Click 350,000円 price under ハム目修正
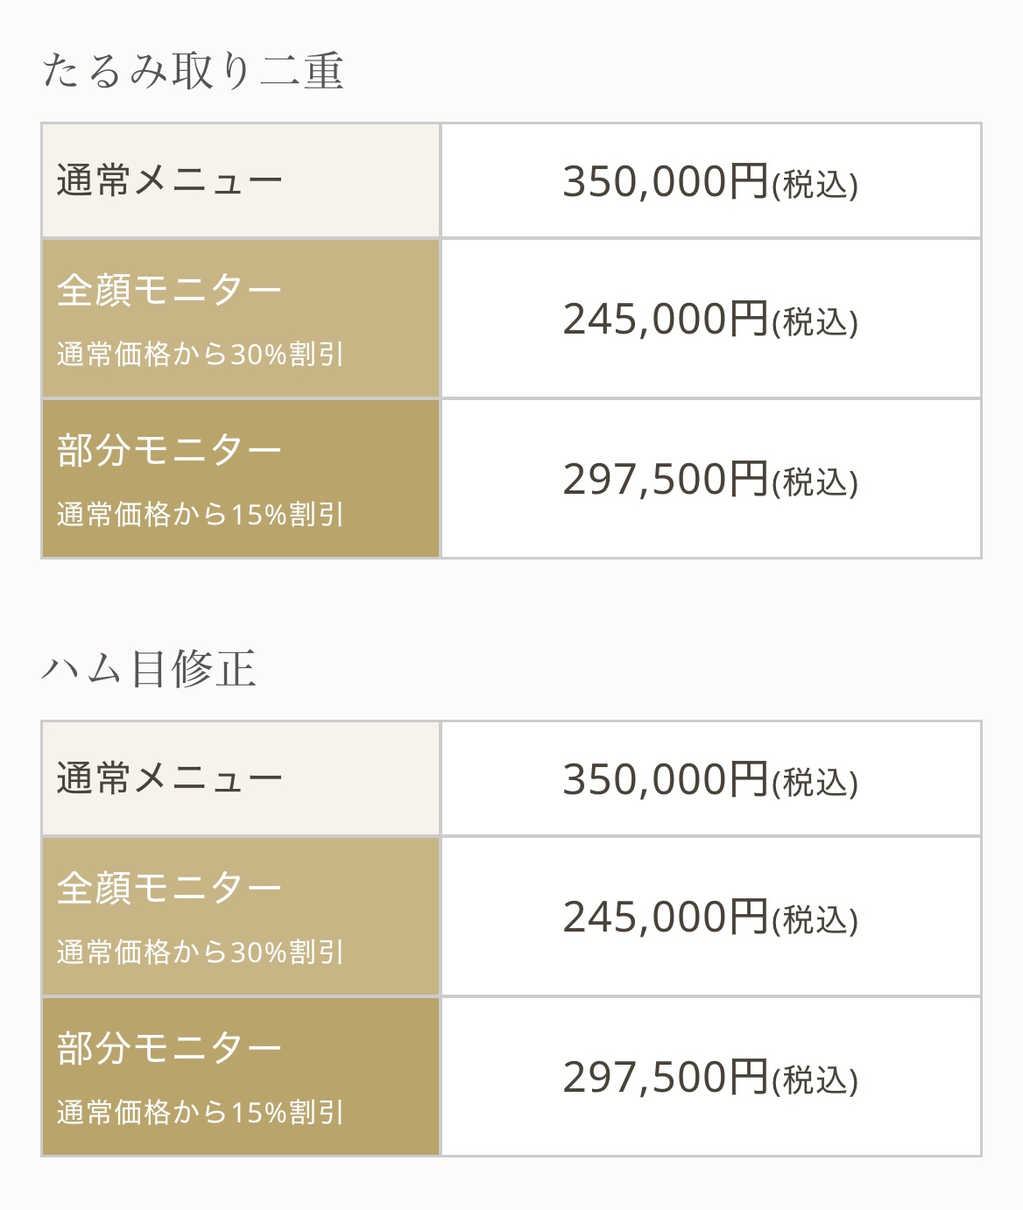The height and width of the screenshot is (1210, 1023). pyautogui.click(x=665, y=779)
